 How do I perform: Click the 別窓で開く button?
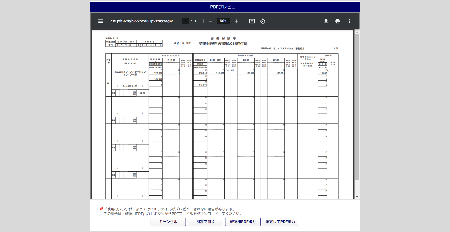pos(205,222)
